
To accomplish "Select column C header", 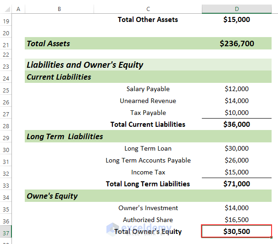I will point(148,9).
